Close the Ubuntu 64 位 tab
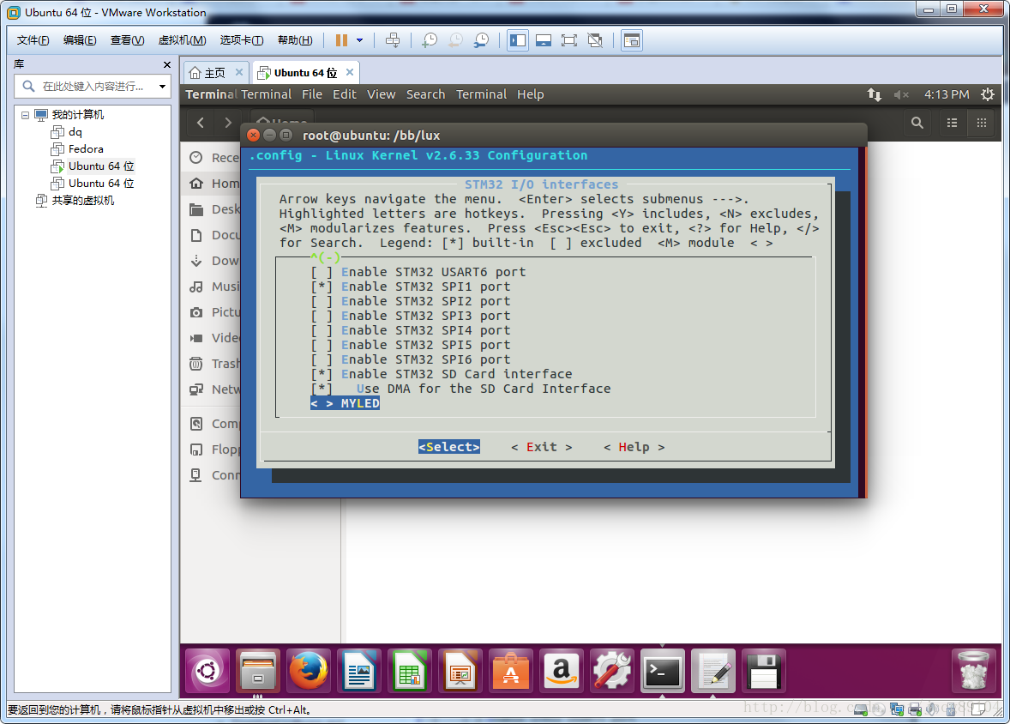This screenshot has height=724, width=1010. [350, 72]
